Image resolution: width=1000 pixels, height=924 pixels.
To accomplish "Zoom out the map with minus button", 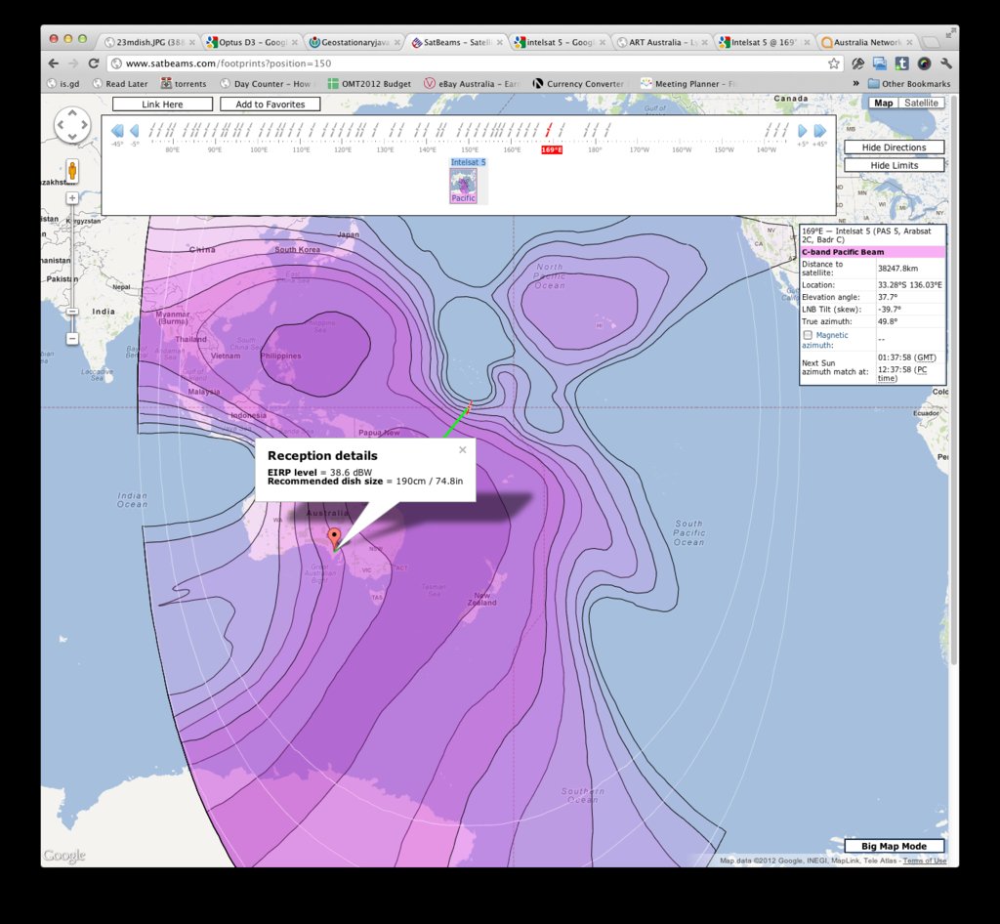I will tap(72, 338).
